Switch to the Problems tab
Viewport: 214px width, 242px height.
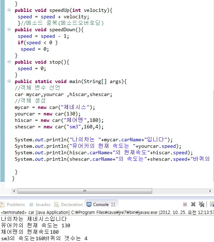[x=13, y=205]
